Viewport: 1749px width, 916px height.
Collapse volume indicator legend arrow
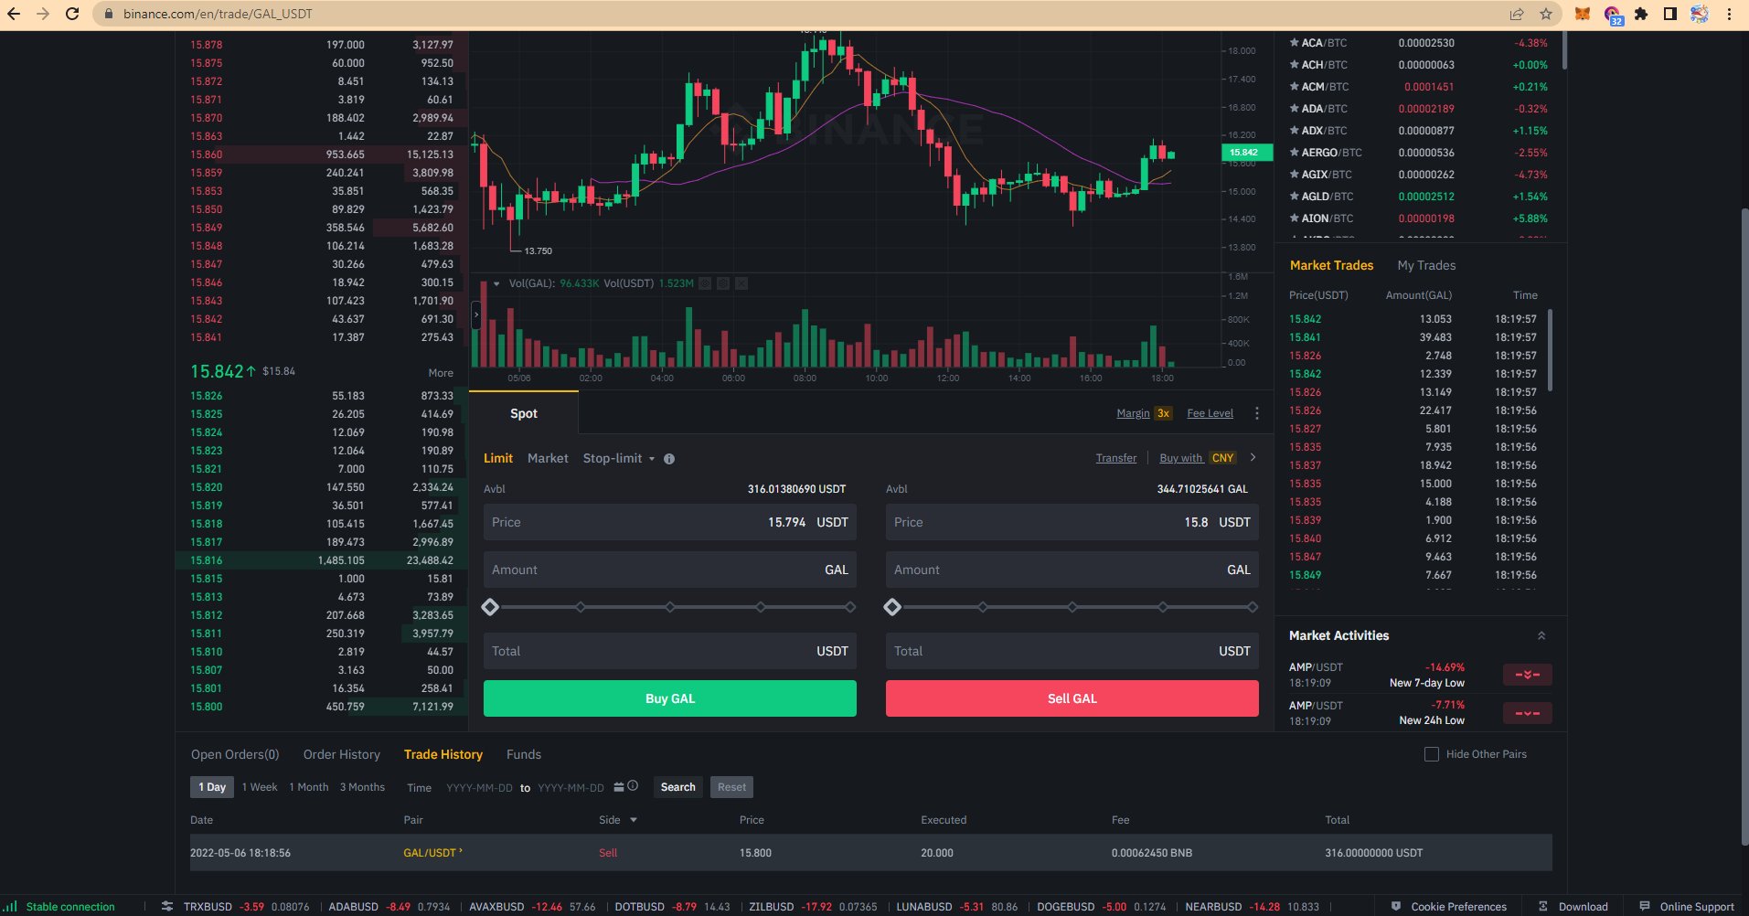(496, 283)
